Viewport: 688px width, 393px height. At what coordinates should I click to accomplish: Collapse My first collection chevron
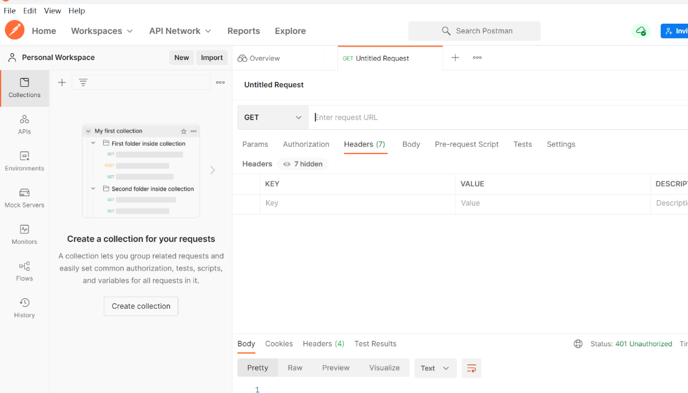88,131
